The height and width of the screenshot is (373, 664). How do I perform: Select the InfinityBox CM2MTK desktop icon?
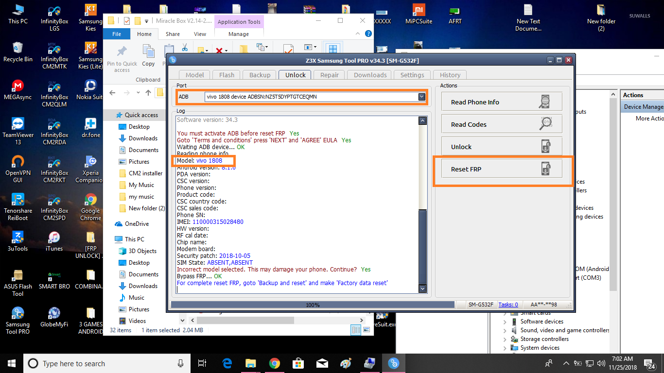tap(54, 55)
